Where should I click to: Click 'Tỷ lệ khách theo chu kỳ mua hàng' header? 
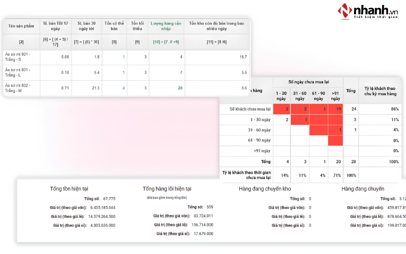pyautogui.click(x=380, y=91)
